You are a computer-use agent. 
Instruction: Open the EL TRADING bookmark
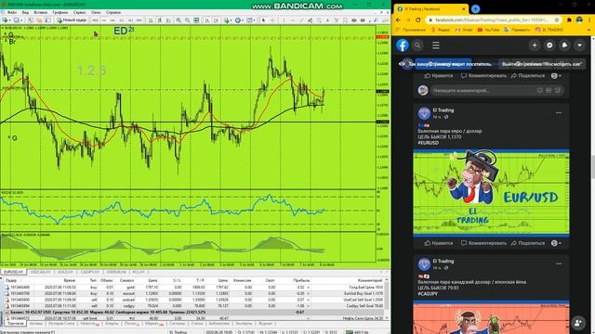(549, 30)
